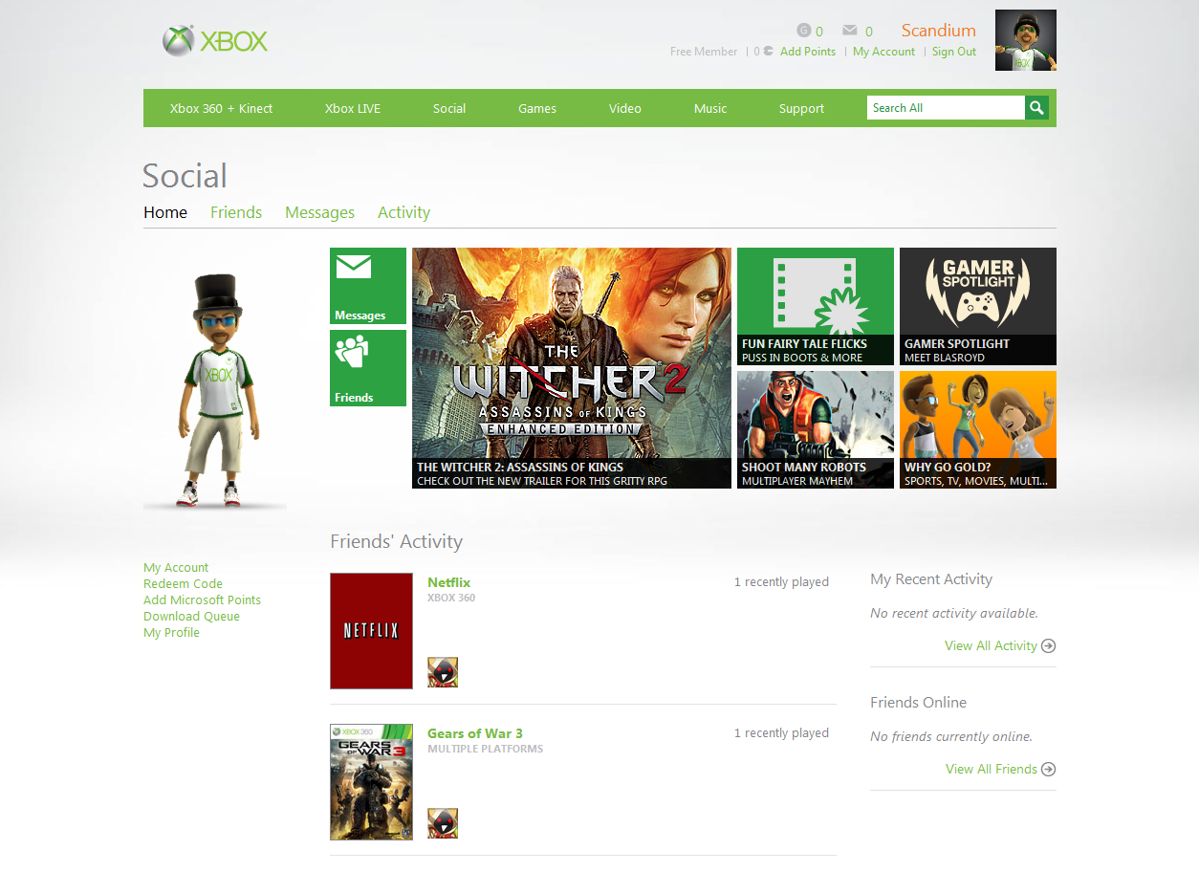Click the search magnifier button
Screen dimensions: 1199x872
(x=1036, y=108)
